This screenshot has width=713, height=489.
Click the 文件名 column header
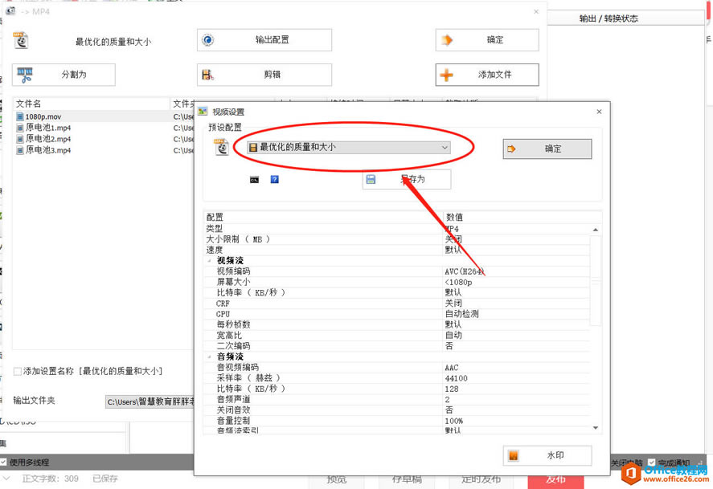pyautogui.click(x=91, y=104)
